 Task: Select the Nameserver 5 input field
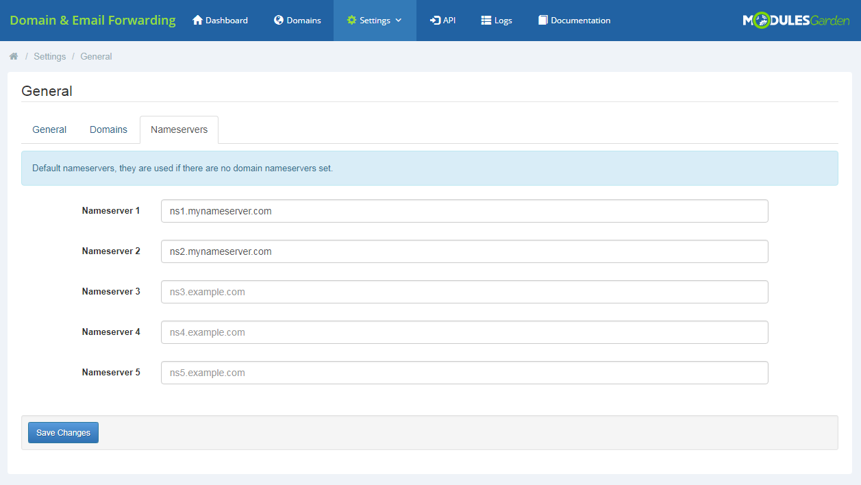coord(464,373)
